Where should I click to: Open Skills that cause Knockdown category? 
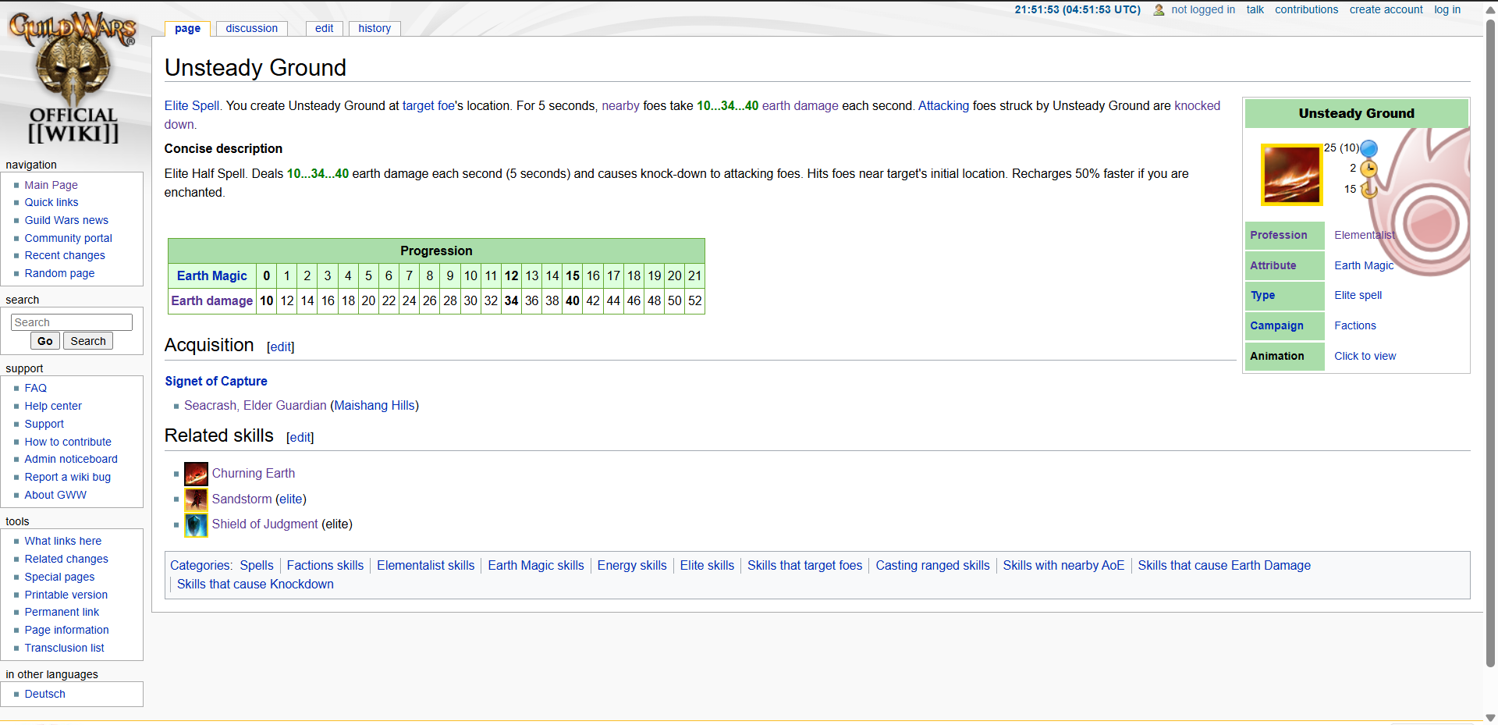[x=255, y=585]
